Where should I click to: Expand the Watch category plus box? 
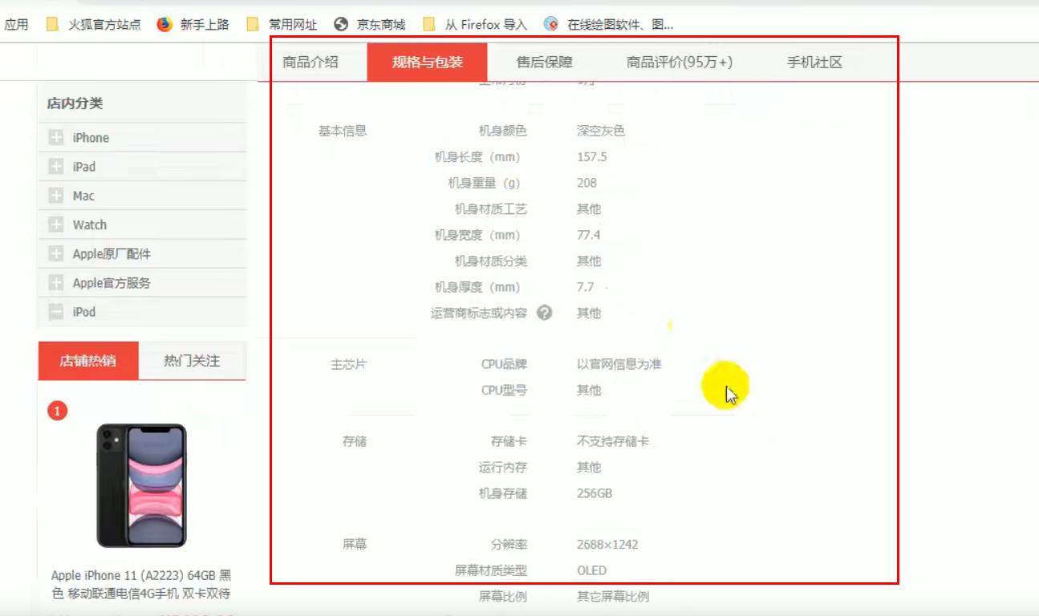click(55, 225)
